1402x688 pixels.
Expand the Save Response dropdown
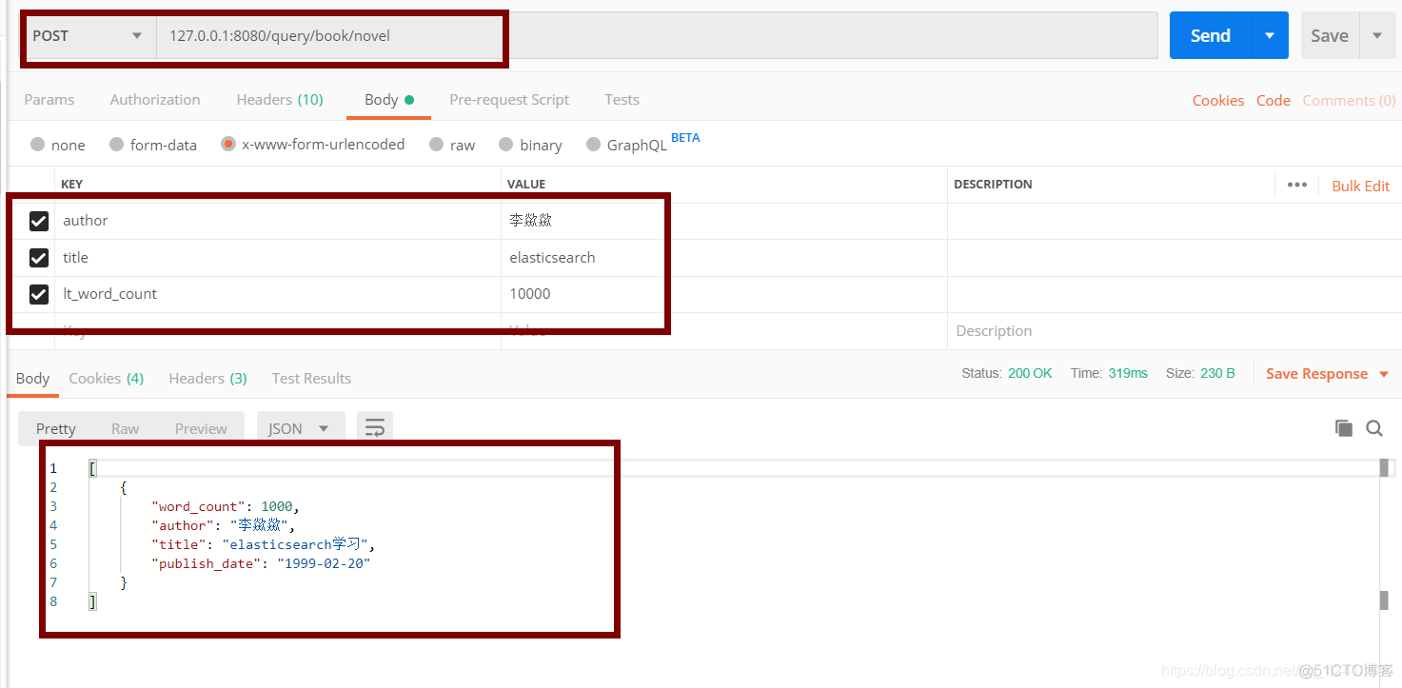click(x=1383, y=374)
